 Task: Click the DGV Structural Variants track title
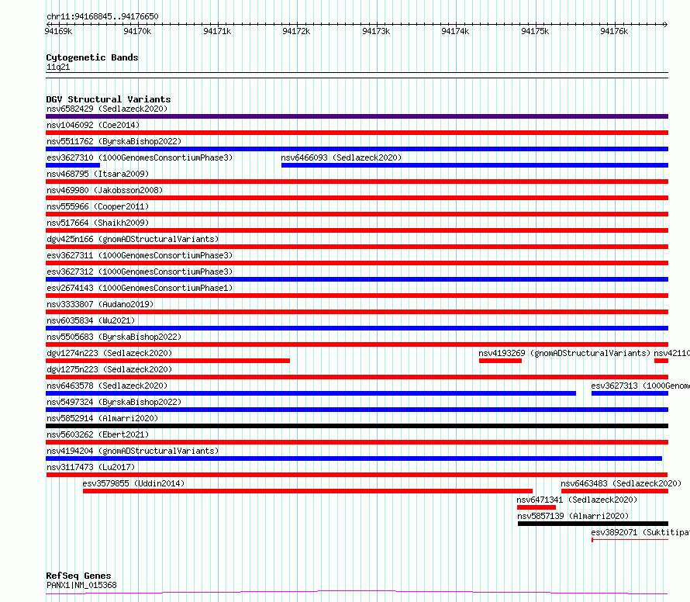[109, 99]
